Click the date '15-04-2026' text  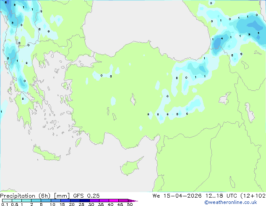point(183,196)
